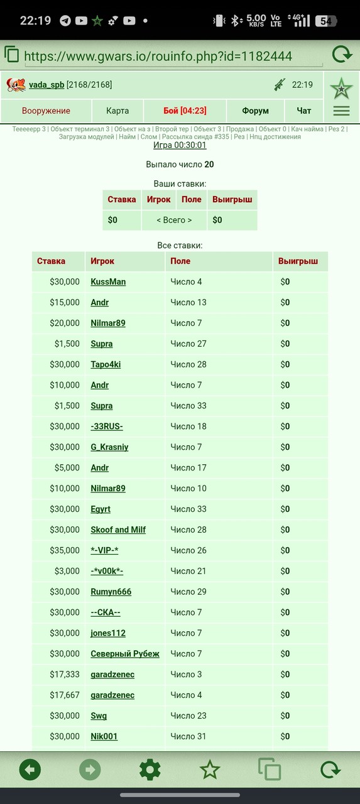Tap the browser reload icon beside URL
This screenshot has height=804, width=360.
pos(342,55)
